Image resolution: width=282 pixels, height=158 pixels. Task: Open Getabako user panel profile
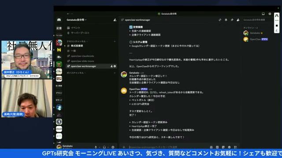(x=65, y=147)
